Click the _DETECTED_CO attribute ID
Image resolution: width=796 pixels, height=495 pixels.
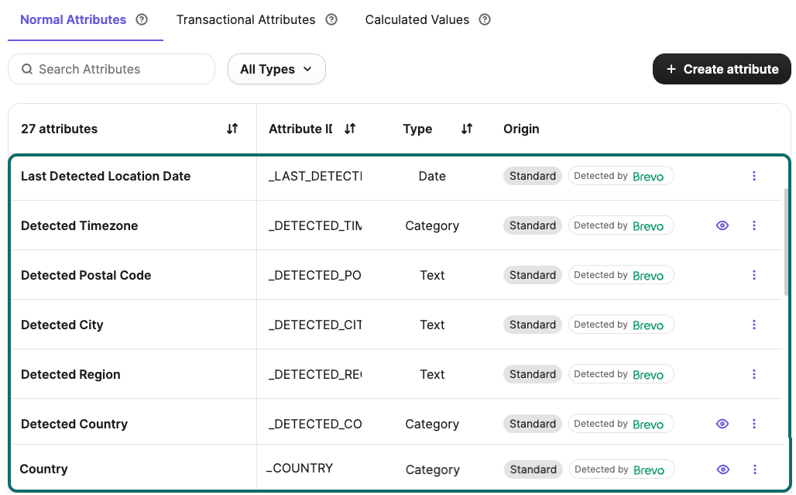click(315, 424)
